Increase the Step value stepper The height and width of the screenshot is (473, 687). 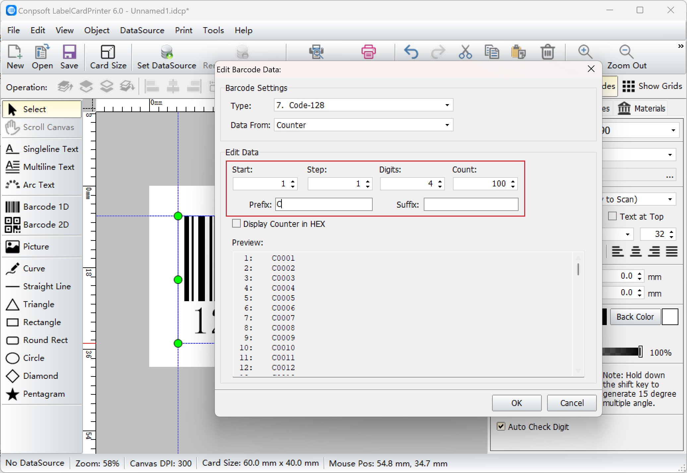(x=368, y=181)
